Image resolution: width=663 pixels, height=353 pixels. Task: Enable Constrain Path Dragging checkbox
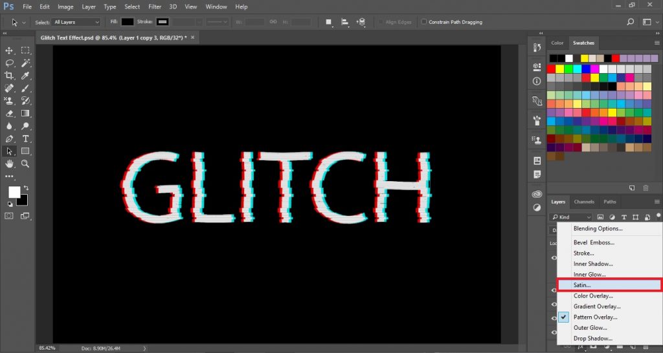(423, 22)
